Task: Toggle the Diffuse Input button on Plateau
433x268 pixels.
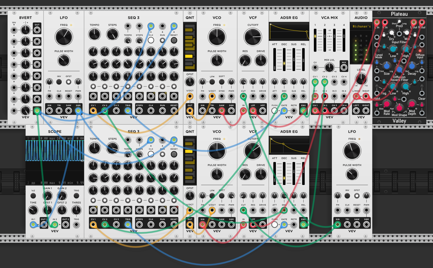Action: click(x=420, y=51)
